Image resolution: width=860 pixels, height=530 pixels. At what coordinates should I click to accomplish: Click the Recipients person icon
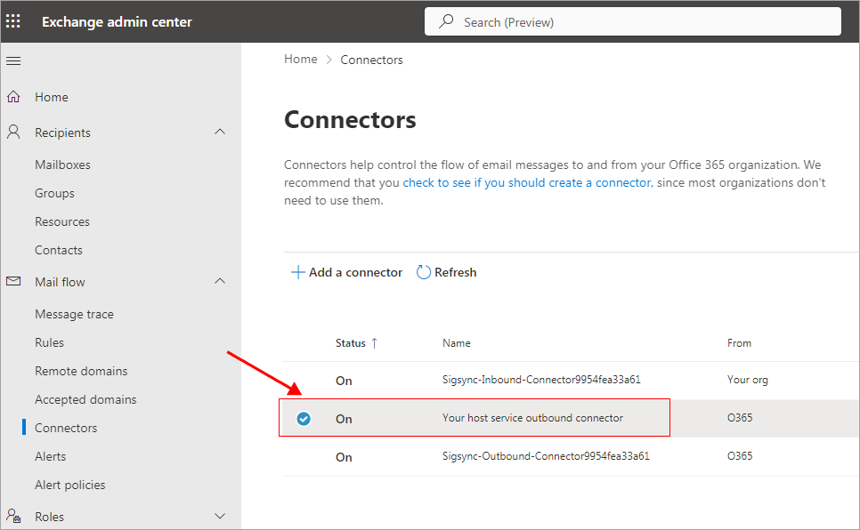13,132
